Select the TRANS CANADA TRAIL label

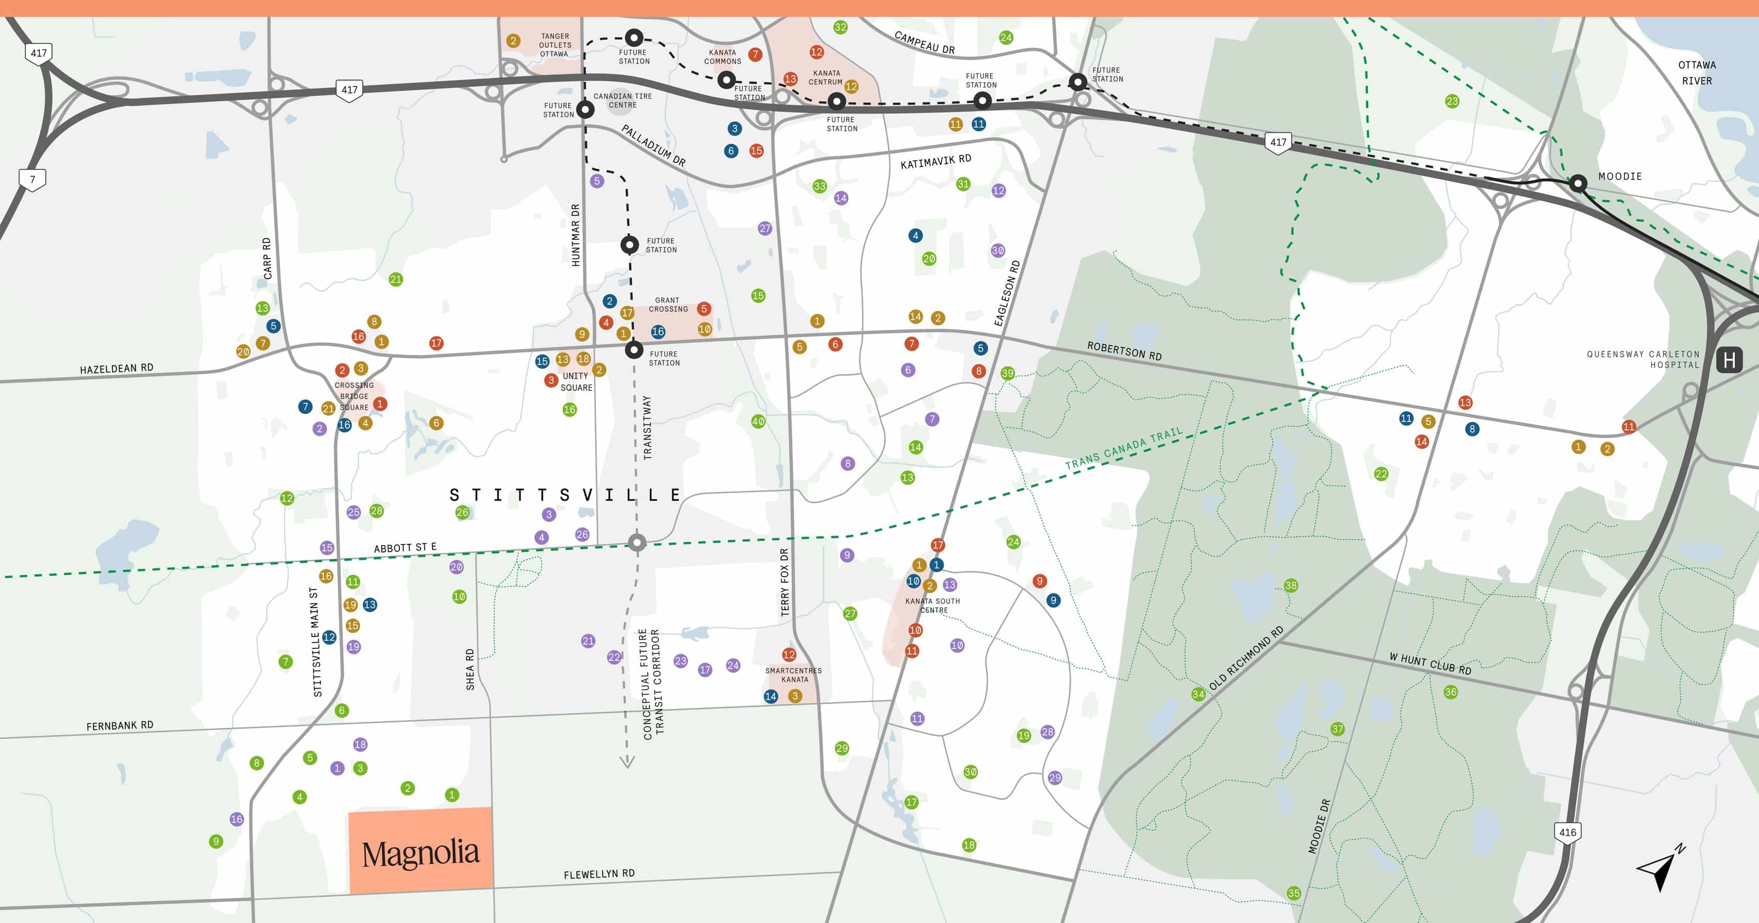click(1123, 449)
